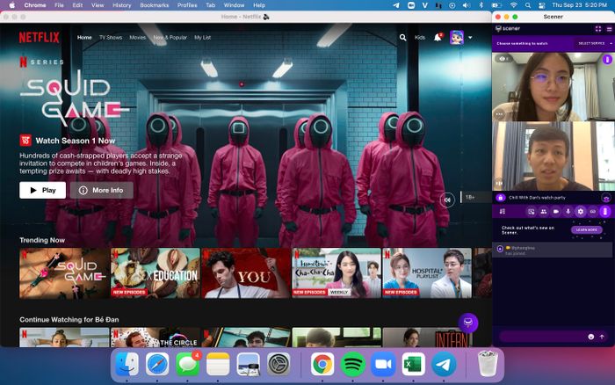The image size is (615, 385).
Task: Open the Scener participants icon
Action: [x=544, y=212]
